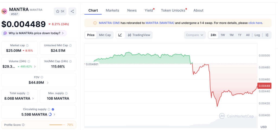Open chart settings sliders icon

267,35
